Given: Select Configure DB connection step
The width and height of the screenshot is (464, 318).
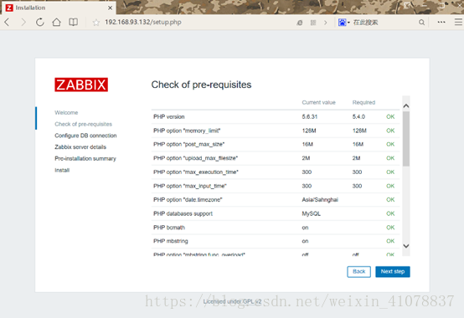Looking at the screenshot, I should (x=85, y=136).
